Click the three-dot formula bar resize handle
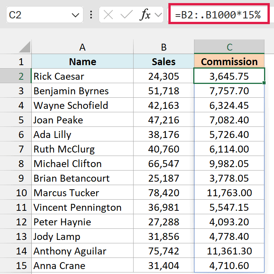Image resolution: width=274 pixels, height=274 pixels. 91,15
